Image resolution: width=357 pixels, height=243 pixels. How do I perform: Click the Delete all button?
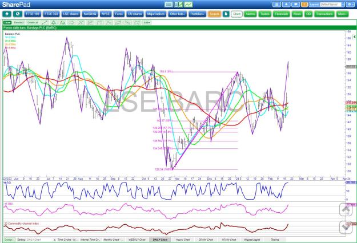(x=33, y=22)
